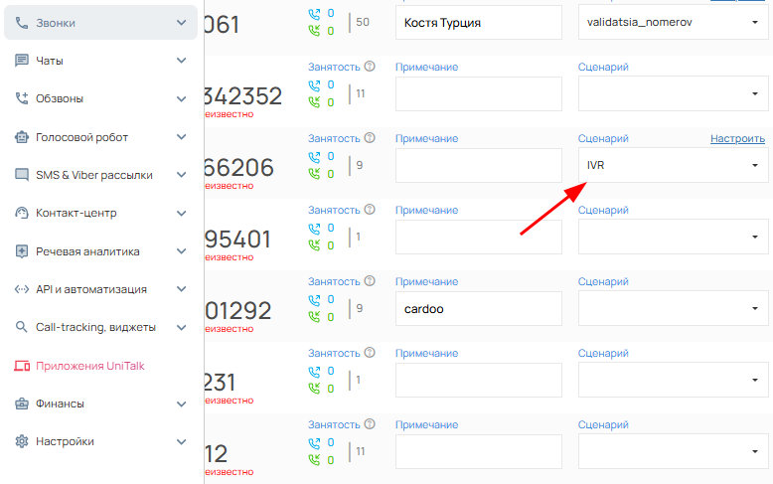Click the note field with Костя Турция
Screen dimensions: 773x484
(478, 22)
